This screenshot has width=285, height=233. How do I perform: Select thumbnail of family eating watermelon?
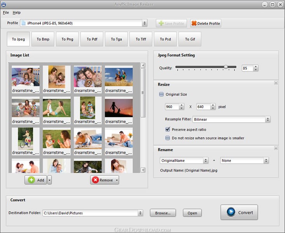(x=57, y=141)
